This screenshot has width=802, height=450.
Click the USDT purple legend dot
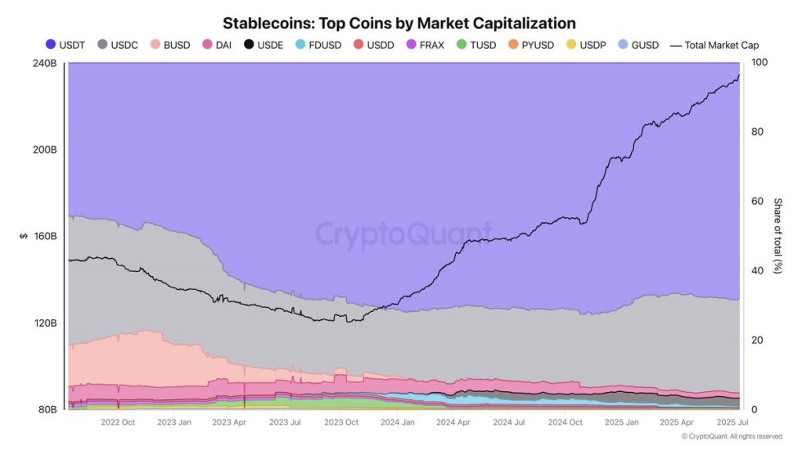pos(52,45)
